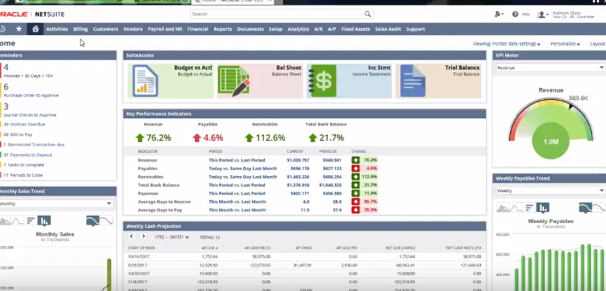This screenshot has height=291, width=606.
Task: Click the search magnifier icon
Action: [367, 14]
